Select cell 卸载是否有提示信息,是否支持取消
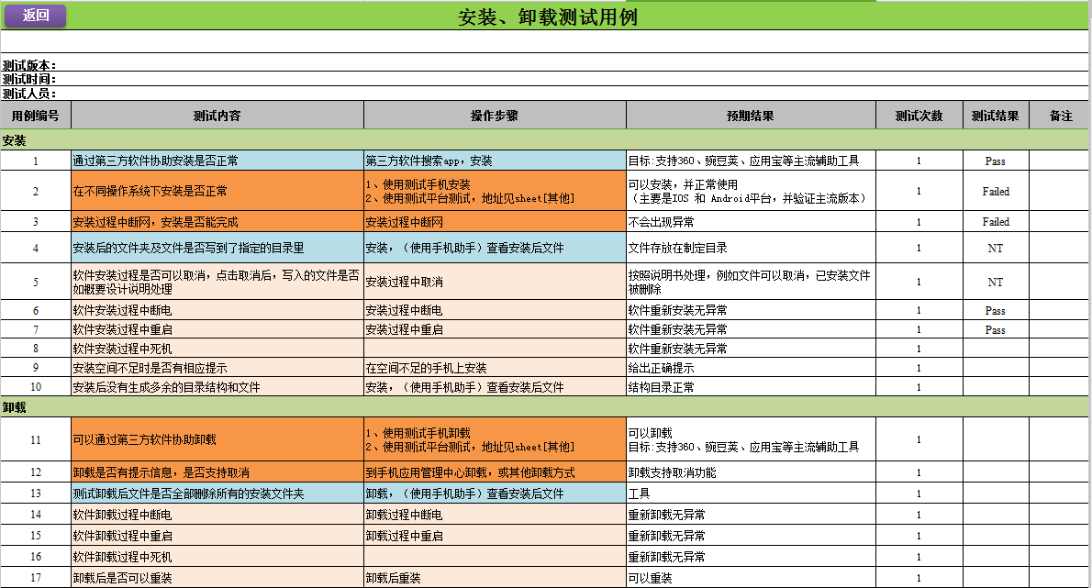Screen dimensions: 1092x588 (217, 472)
